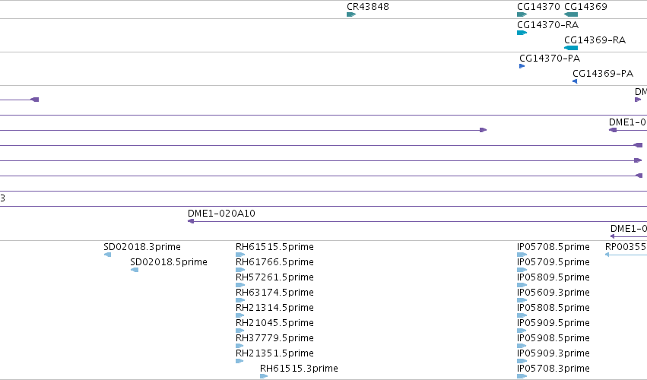The height and width of the screenshot is (380, 647).
Task: Select the RH61515.3prime EST label
Action: (299, 369)
